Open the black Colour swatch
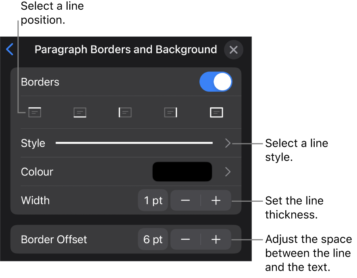This screenshot has width=357, height=278. (x=182, y=172)
